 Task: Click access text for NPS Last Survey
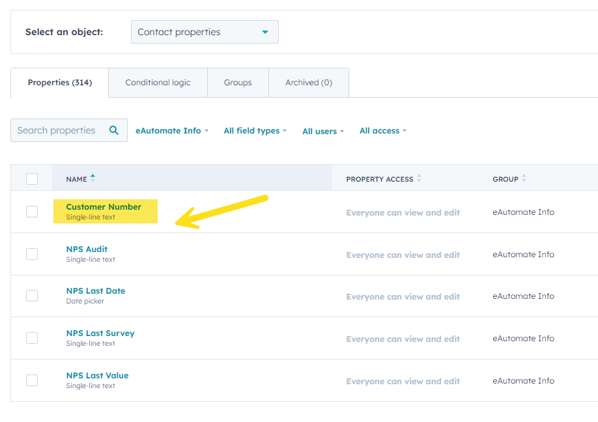point(403,339)
